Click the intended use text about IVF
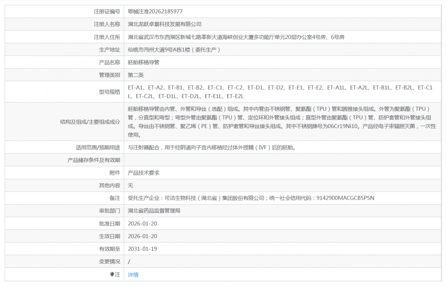 [212, 147]
